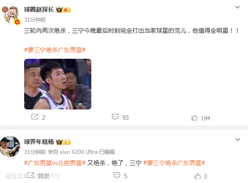Open comments on second post with 5 comments
The image size is (248, 183).
tap(117, 175)
